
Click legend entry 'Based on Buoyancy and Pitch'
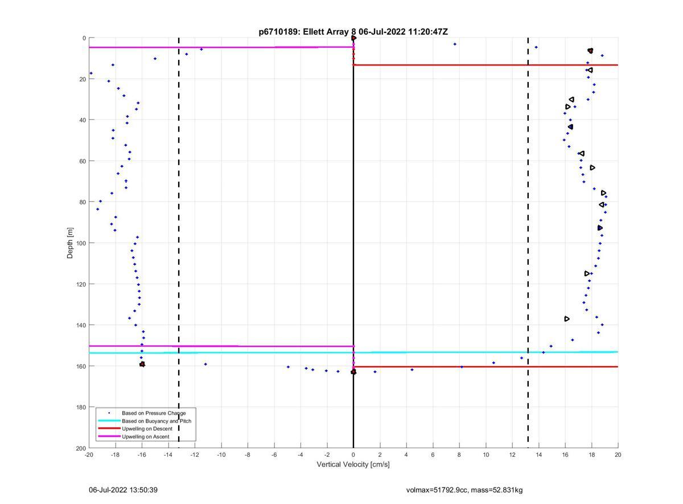point(157,421)
